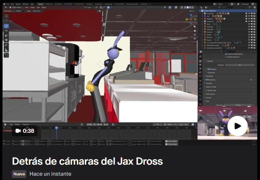Open the File menu

[x=7, y=4]
